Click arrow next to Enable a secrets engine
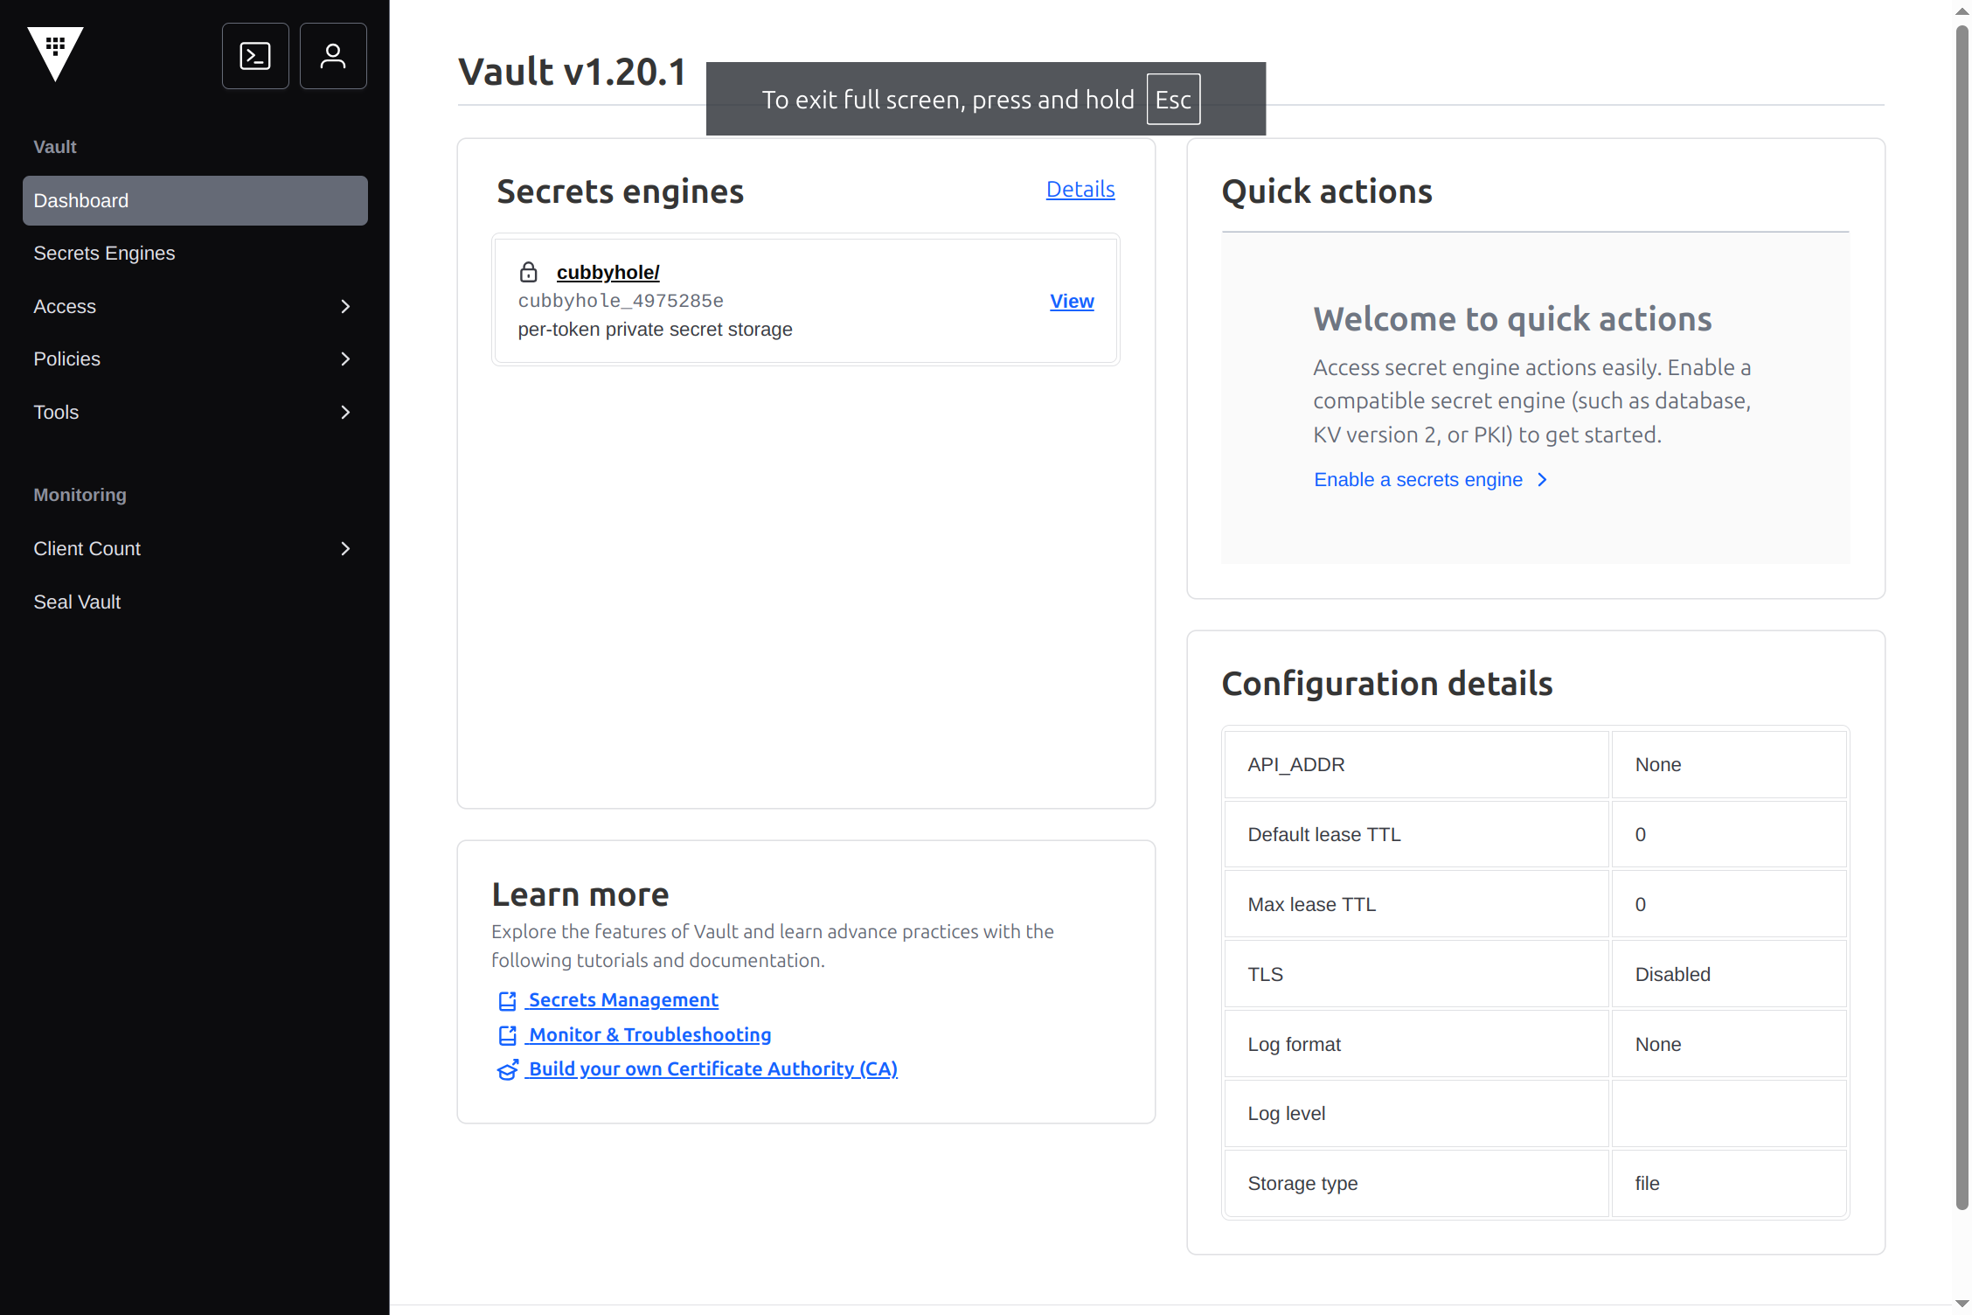1972x1315 pixels. [1543, 479]
